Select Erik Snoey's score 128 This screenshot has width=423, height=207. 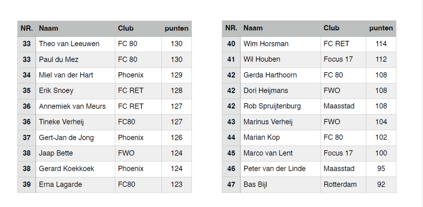(x=177, y=91)
